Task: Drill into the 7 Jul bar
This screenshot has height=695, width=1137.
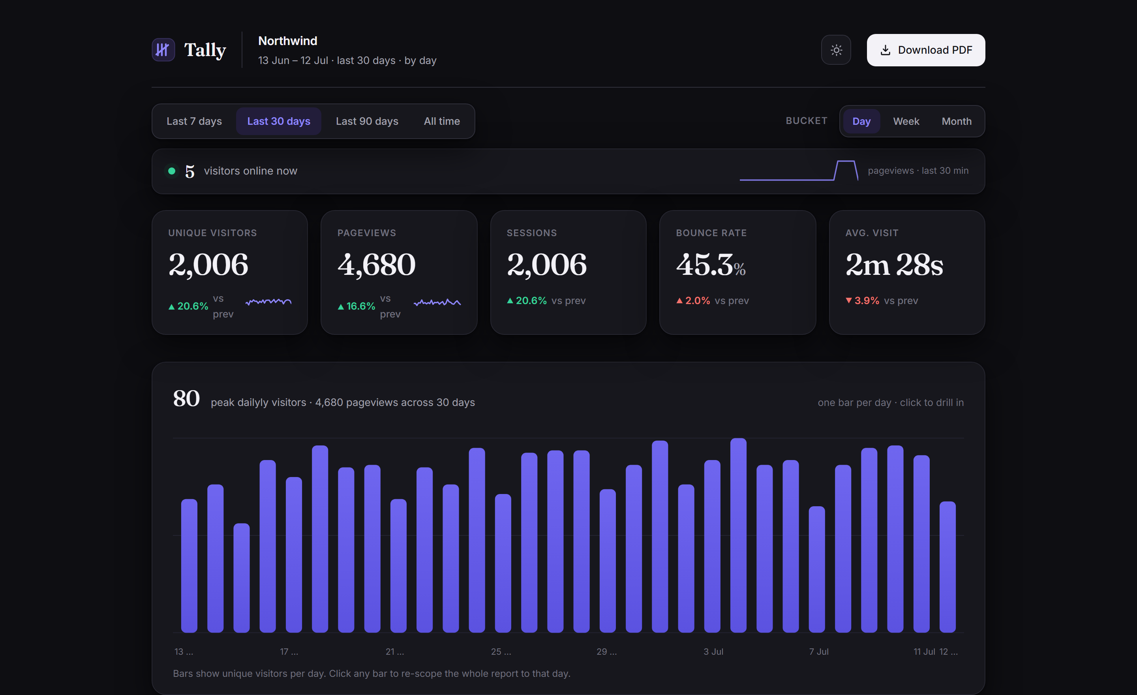Action: pyautogui.click(x=817, y=569)
